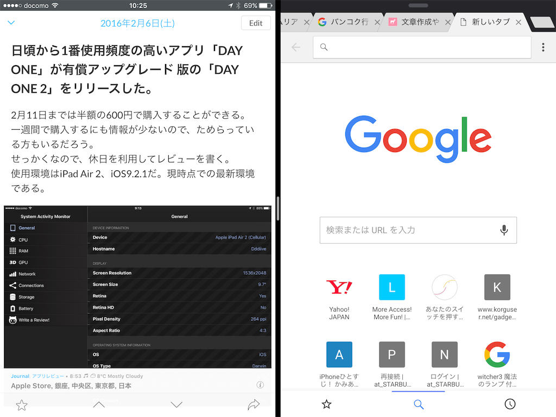Open the More Access! More Fun! shortcut
The height and width of the screenshot is (417, 556).
tap(392, 297)
